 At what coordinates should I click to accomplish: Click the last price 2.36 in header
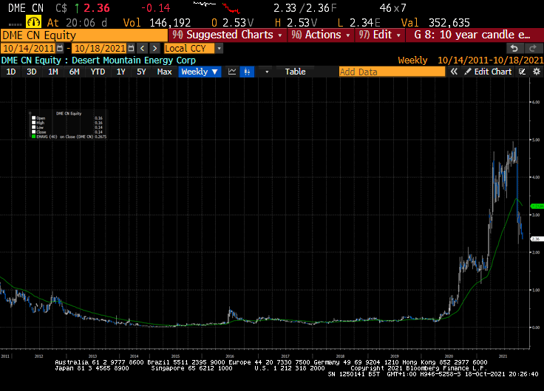click(x=96, y=7)
